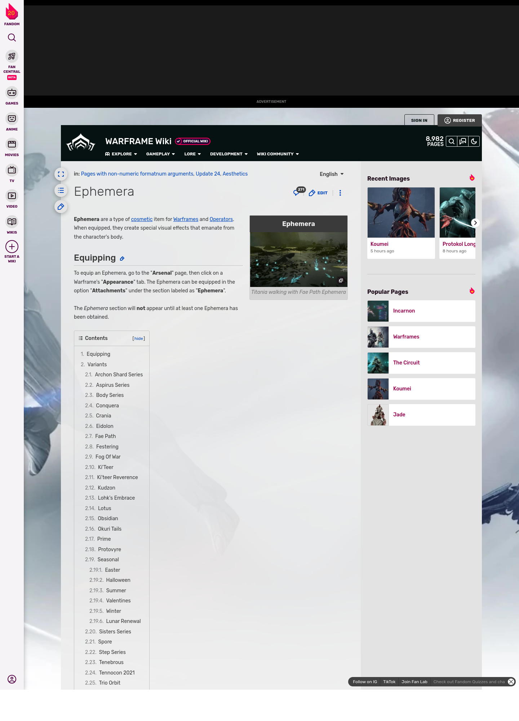The height and width of the screenshot is (721, 519).
Task: Click the TikTok link
Action: pos(389,682)
